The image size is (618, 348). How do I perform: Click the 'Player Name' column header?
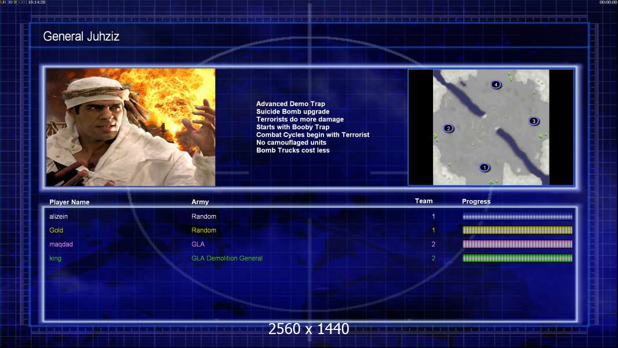tap(70, 202)
